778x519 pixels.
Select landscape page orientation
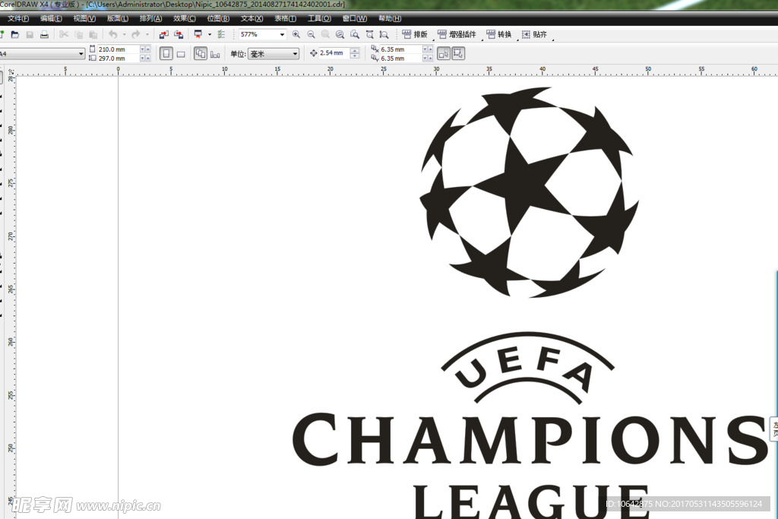[x=181, y=54]
